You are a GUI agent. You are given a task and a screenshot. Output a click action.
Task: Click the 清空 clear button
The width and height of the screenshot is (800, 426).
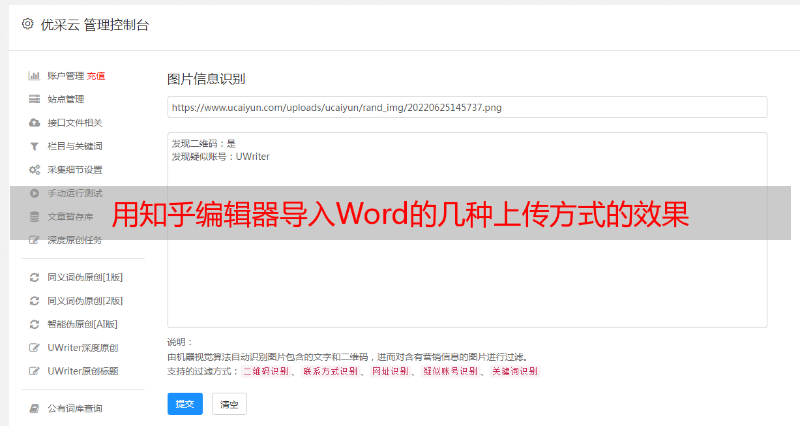click(x=230, y=404)
